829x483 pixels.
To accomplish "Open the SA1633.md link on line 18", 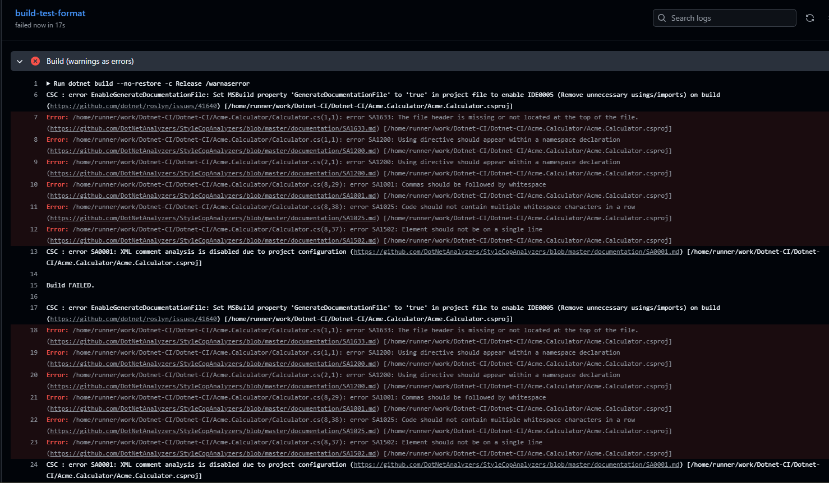I will pos(213,341).
